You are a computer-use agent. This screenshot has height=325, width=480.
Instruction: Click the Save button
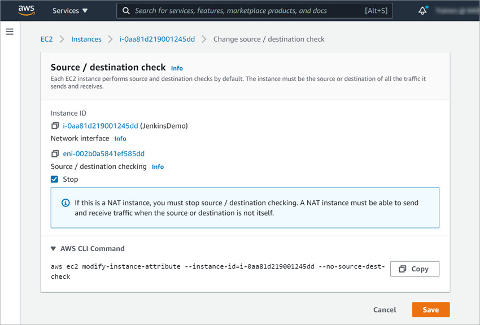click(x=430, y=309)
